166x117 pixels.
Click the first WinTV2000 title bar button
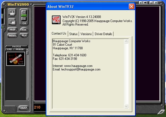tap(140, 2)
